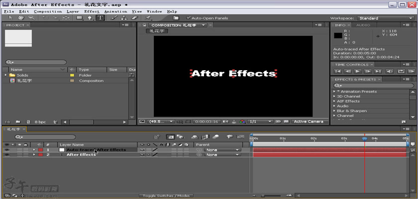Click the delete trash icon in Project panel

[55, 122]
